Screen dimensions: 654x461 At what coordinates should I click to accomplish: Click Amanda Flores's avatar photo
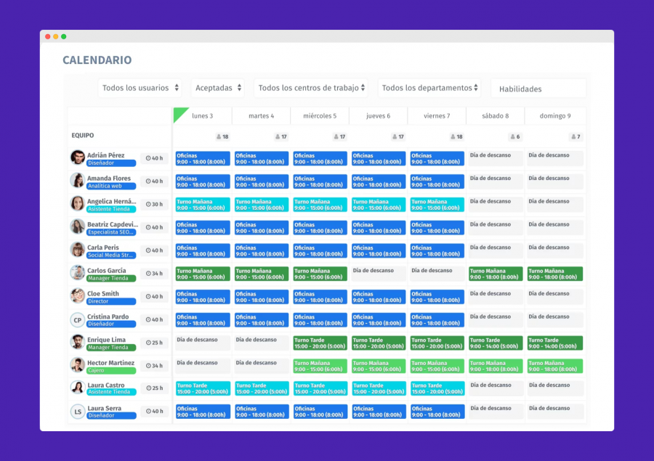[x=78, y=181]
